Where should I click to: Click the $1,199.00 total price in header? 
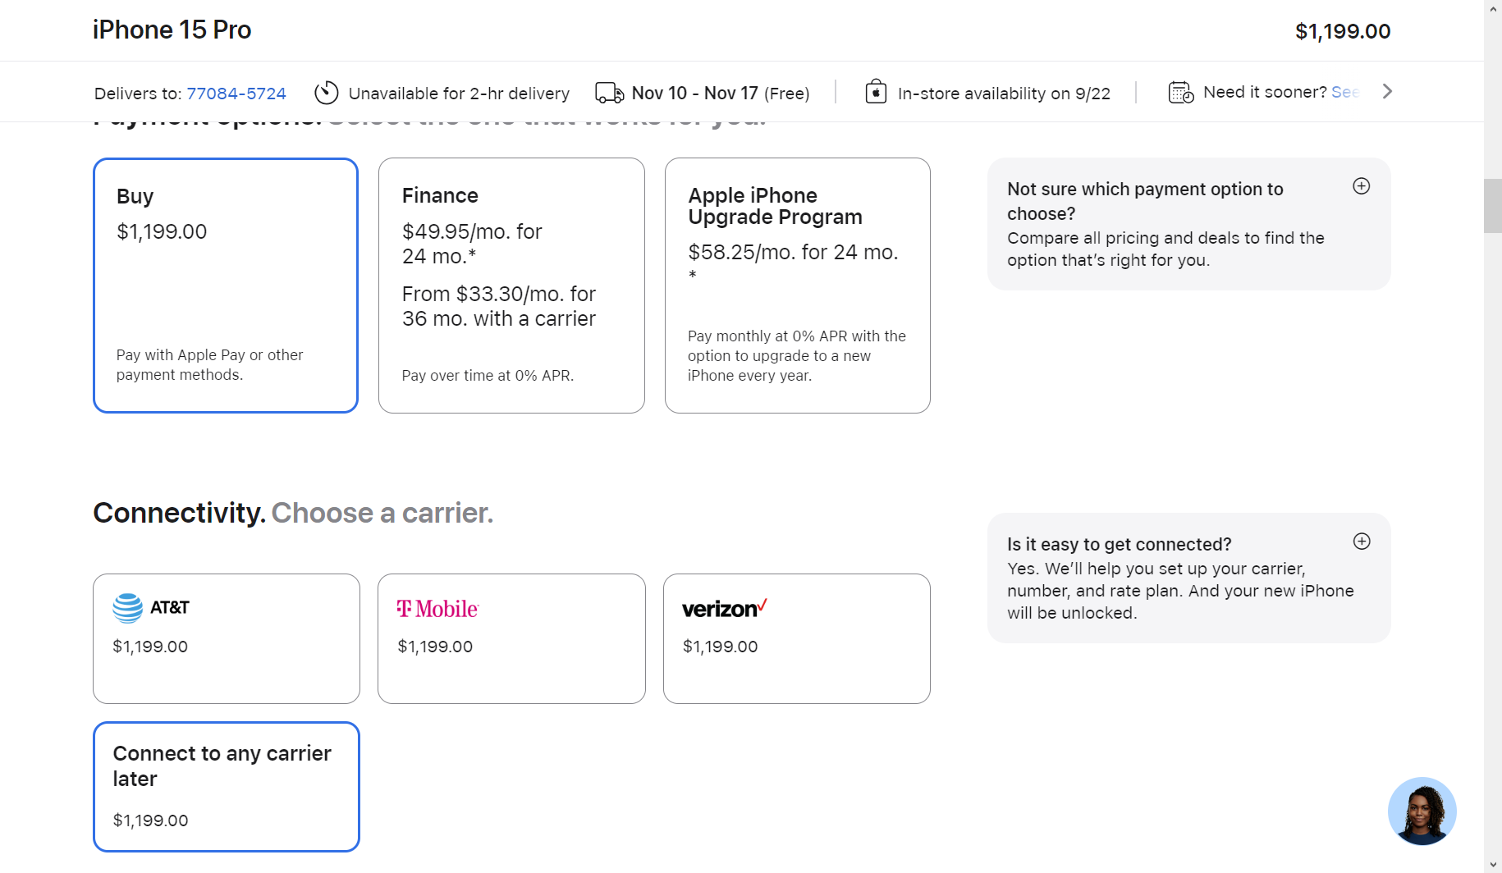pyautogui.click(x=1343, y=31)
